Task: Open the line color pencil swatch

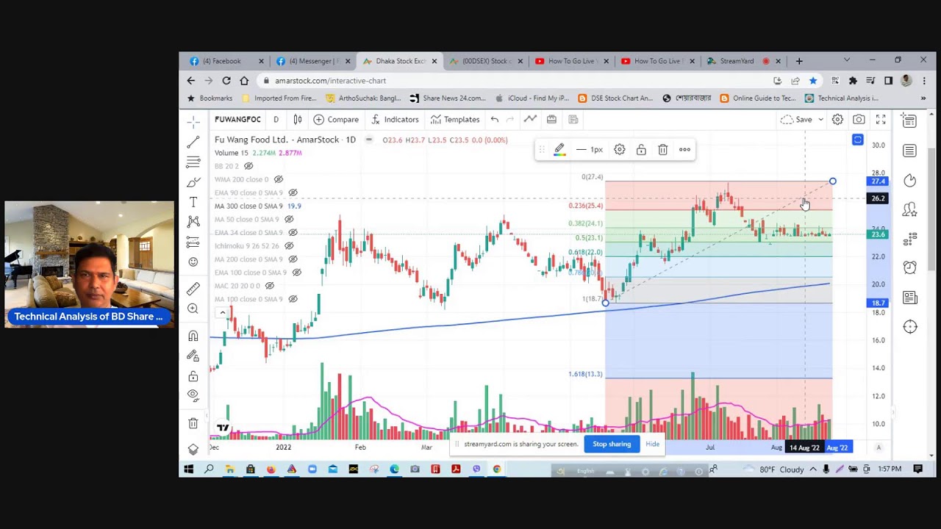Action: [x=559, y=150]
